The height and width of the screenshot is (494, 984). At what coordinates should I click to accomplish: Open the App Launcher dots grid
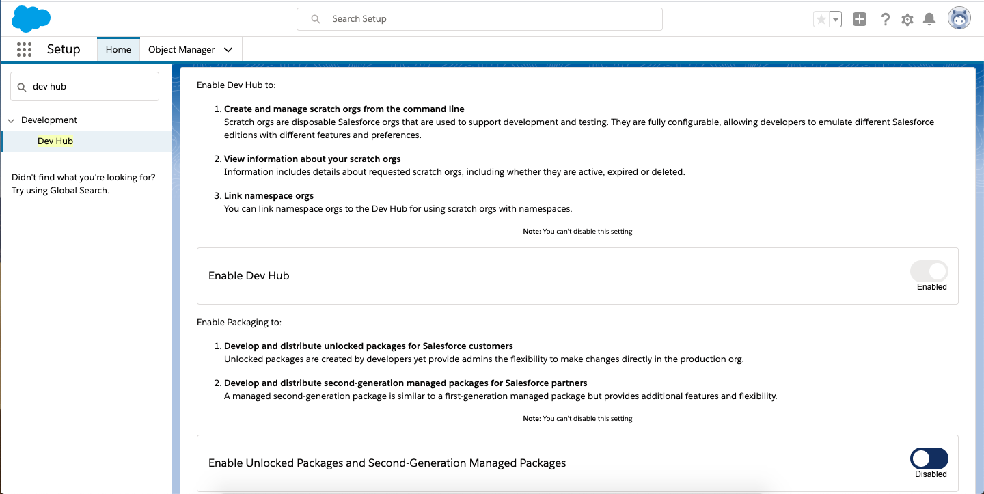(x=24, y=49)
